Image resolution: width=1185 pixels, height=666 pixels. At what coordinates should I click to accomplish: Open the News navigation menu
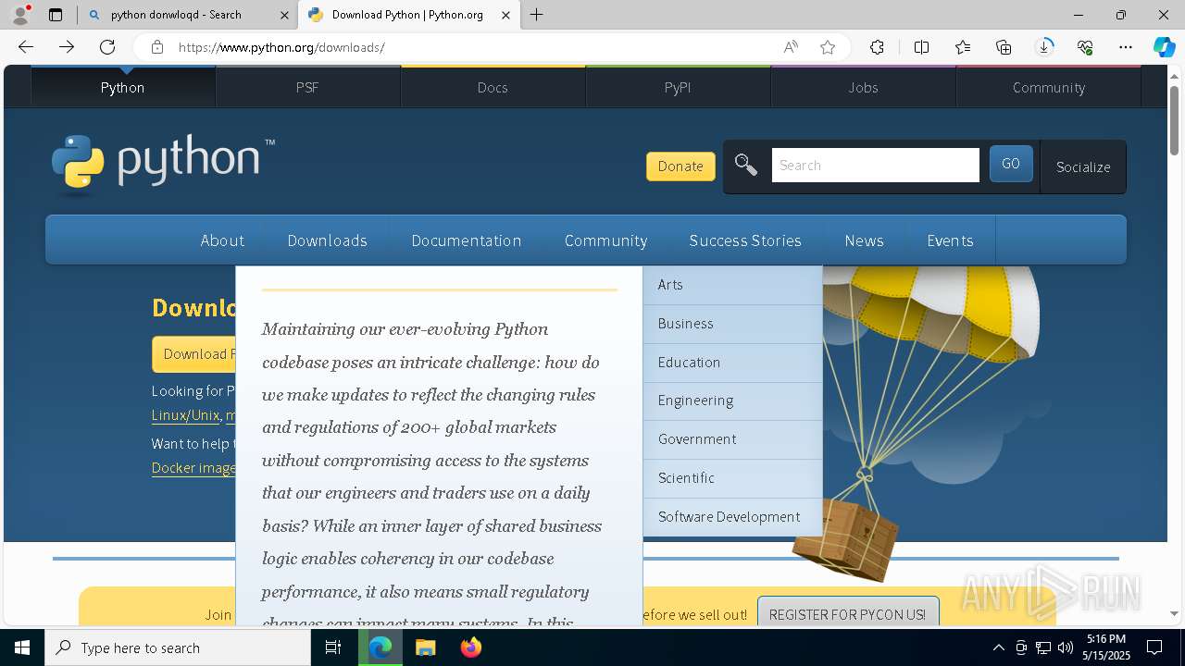click(x=864, y=240)
